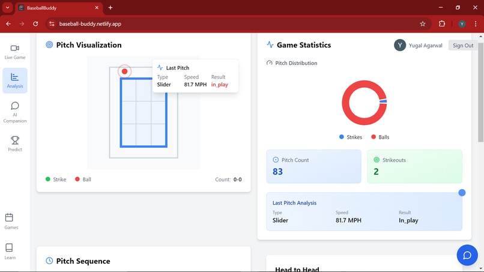The width and height of the screenshot is (484, 272).
Task: Click the green Strike legend dot
Action: tap(48, 179)
